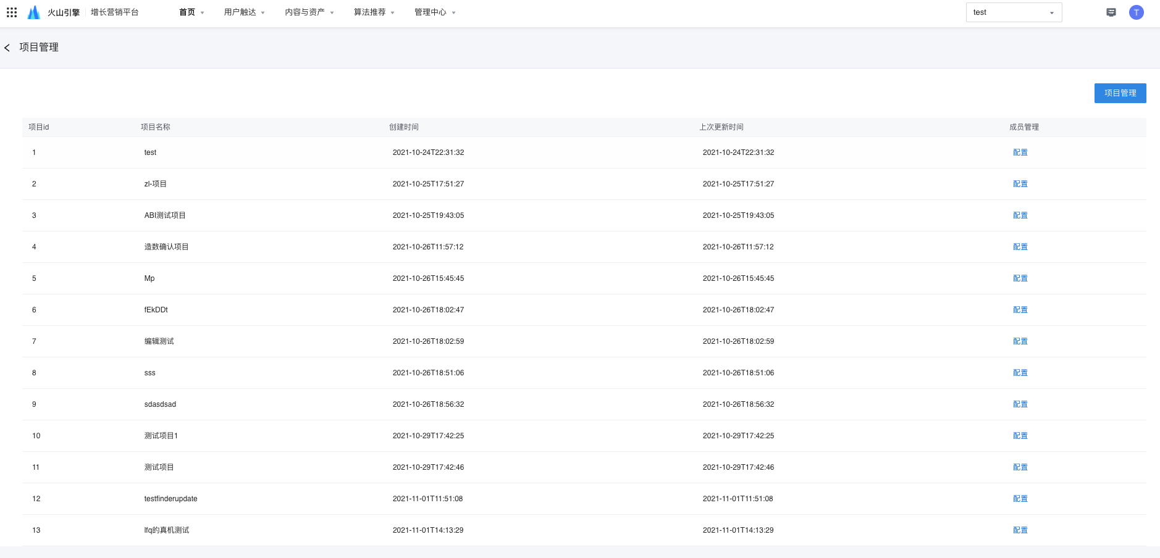Click the blue 项目管理 button
The image size is (1160, 558).
[1120, 93]
